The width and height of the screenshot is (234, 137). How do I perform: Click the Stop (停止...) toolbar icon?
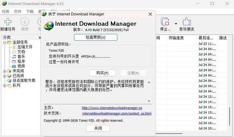[165, 22]
